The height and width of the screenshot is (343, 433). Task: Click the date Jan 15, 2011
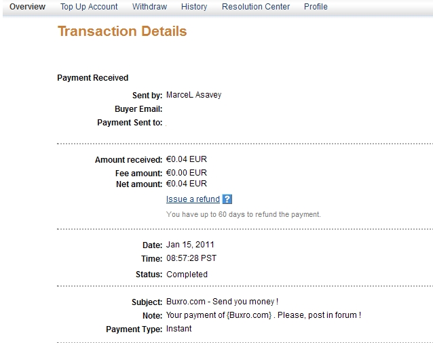[190, 245]
